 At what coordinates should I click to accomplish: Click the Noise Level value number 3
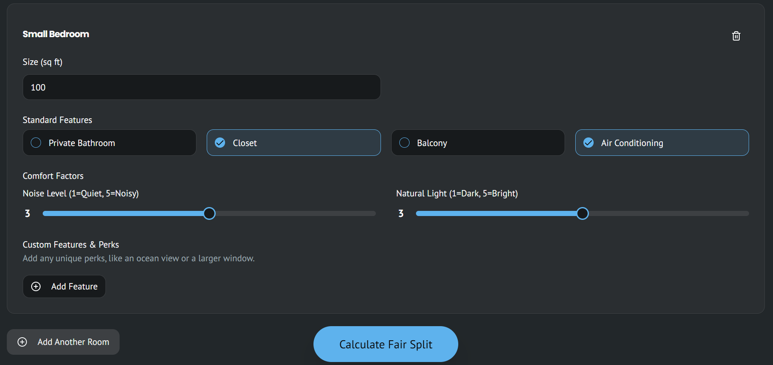27,213
